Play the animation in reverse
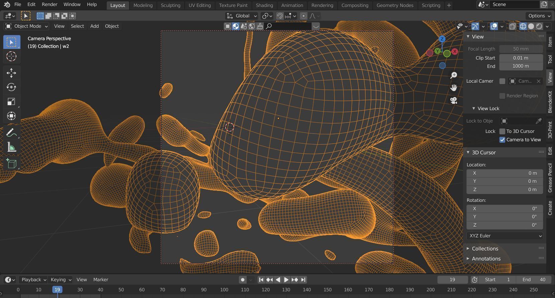Viewport: 555px width, 298px height. coord(278,280)
